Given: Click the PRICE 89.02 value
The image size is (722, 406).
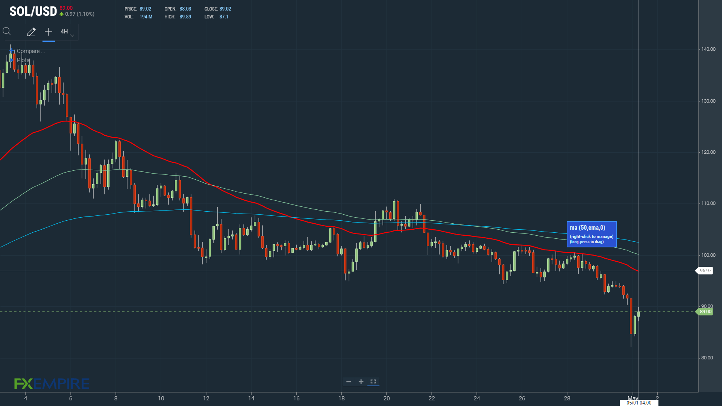Looking at the screenshot, I should [145, 9].
